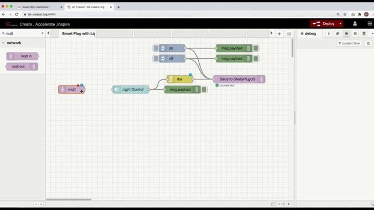374x210 pixels.
Task: Open the Deploy options dropdown arrow
Action: [340, 24]
